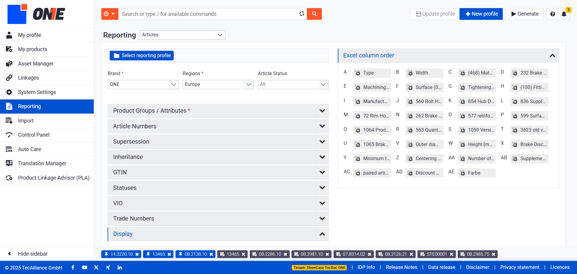Expand the Article Numbers section

click(218, 126)
